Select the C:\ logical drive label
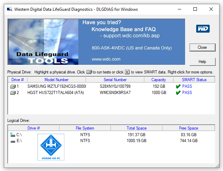Screen dimensions: 223x171 (x=19, y=135)
